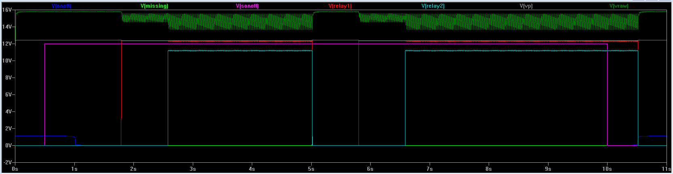Click the V[missing] trace label

154,6
